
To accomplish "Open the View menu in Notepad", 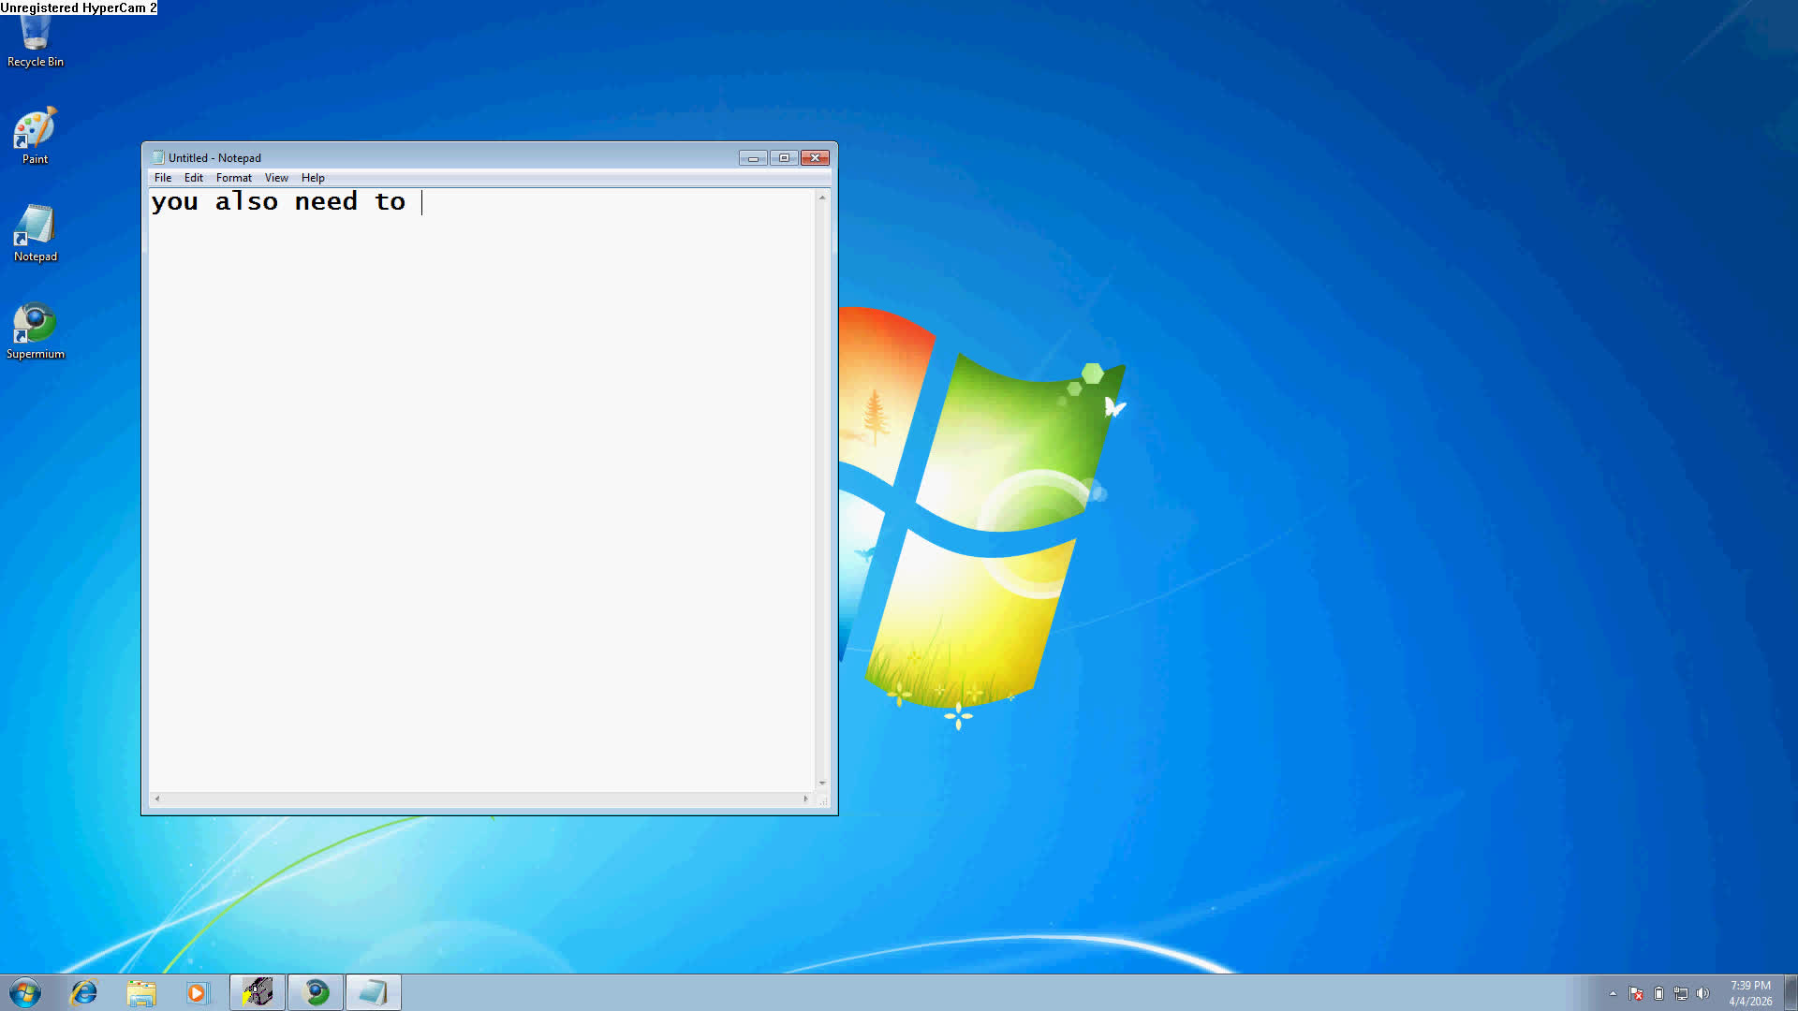I will (x=276, y=178).
